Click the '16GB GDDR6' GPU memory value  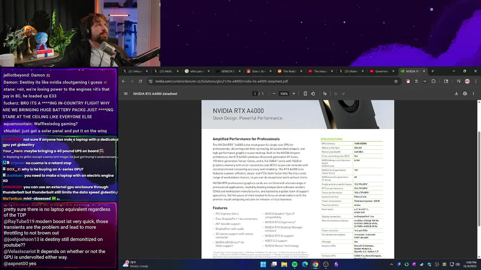pyautogui.click(x=360, y=144)
